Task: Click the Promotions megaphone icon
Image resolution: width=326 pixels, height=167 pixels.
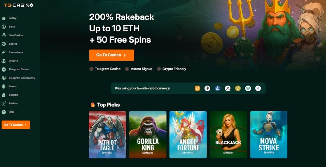Action: [x=4, y=52]
